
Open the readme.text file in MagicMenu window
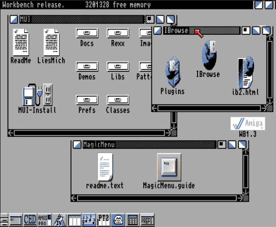(x=105, y=167)
